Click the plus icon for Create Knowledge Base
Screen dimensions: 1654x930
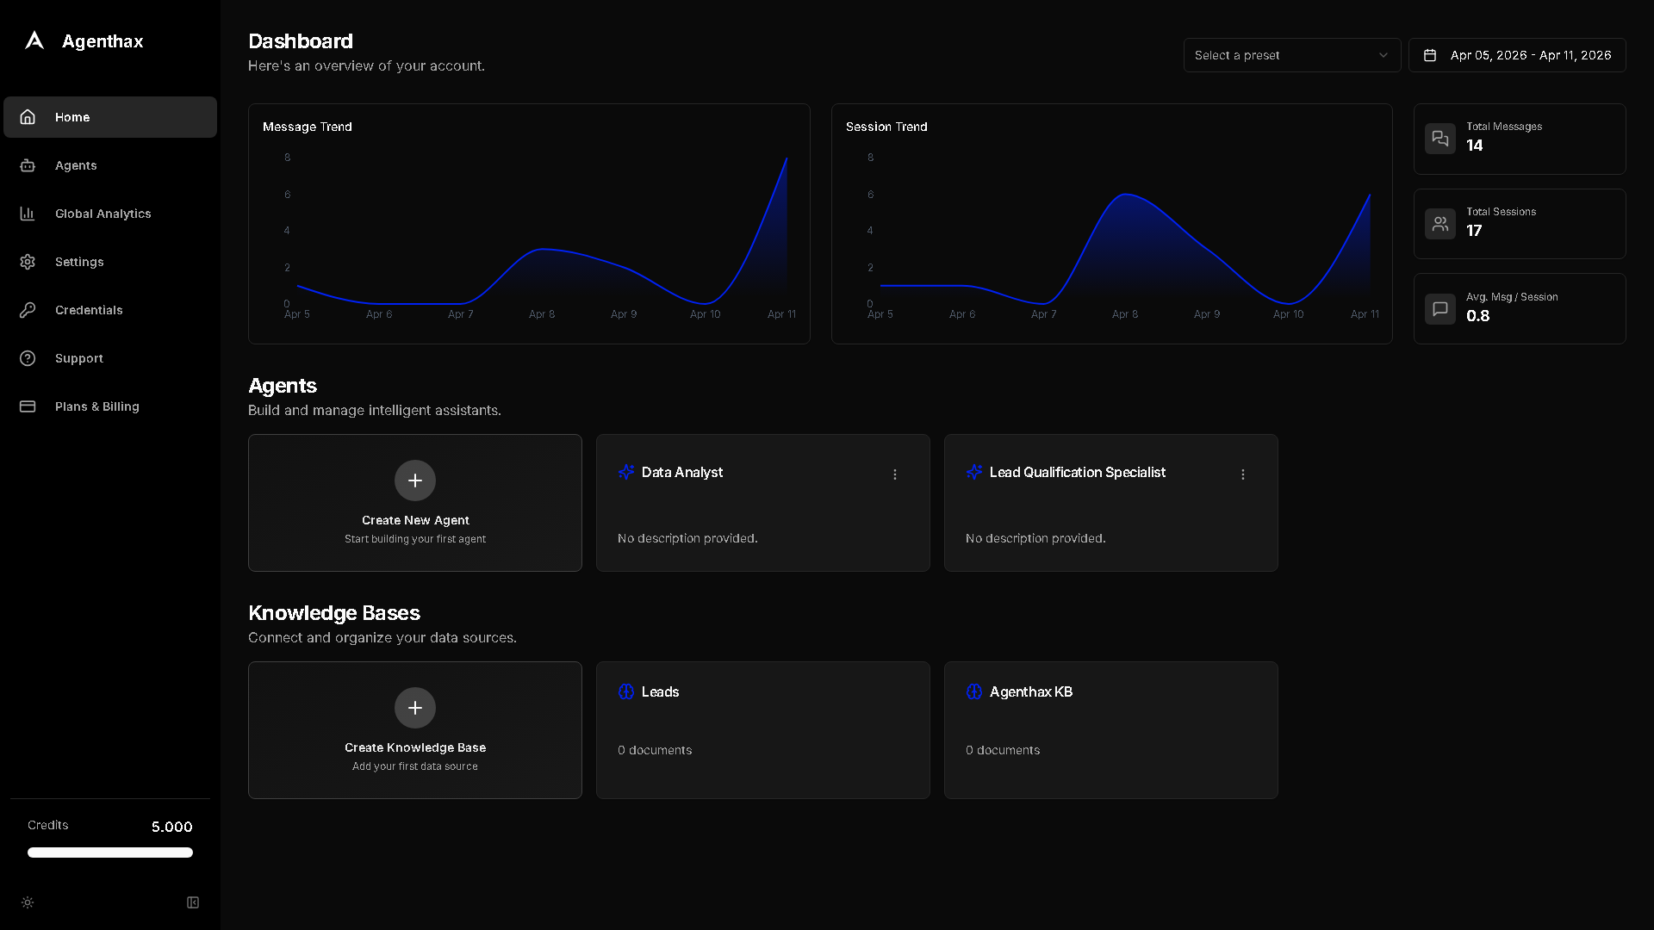415,708
